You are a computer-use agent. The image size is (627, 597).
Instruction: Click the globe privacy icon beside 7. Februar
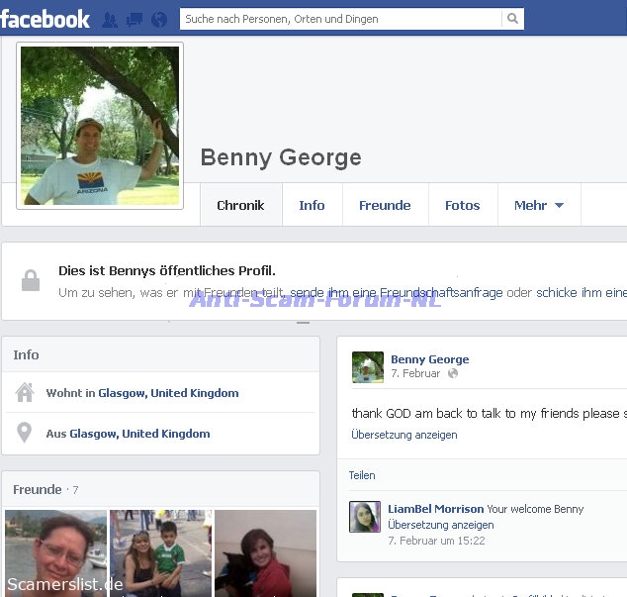click(453, 373)
